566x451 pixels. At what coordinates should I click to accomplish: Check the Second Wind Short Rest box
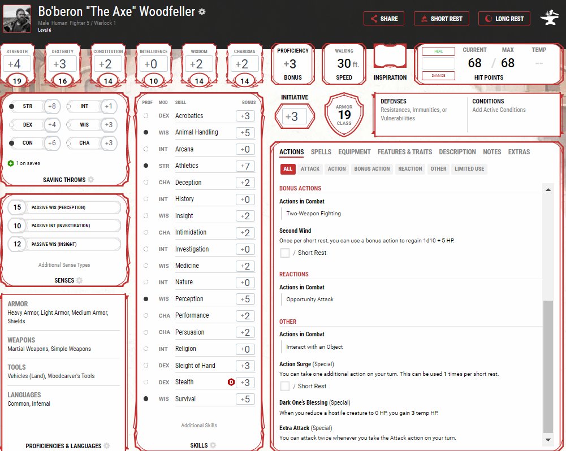[285, 253]
